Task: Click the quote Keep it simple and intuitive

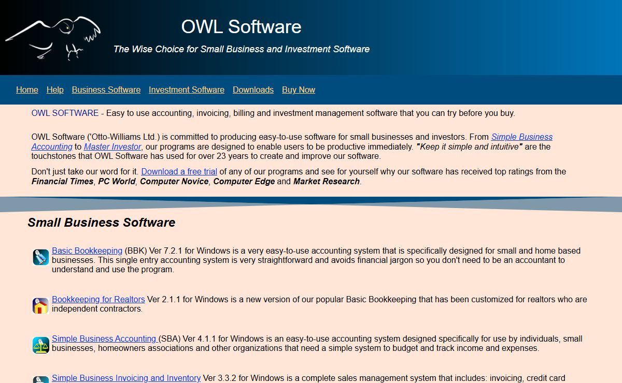Action: point(469,146)
